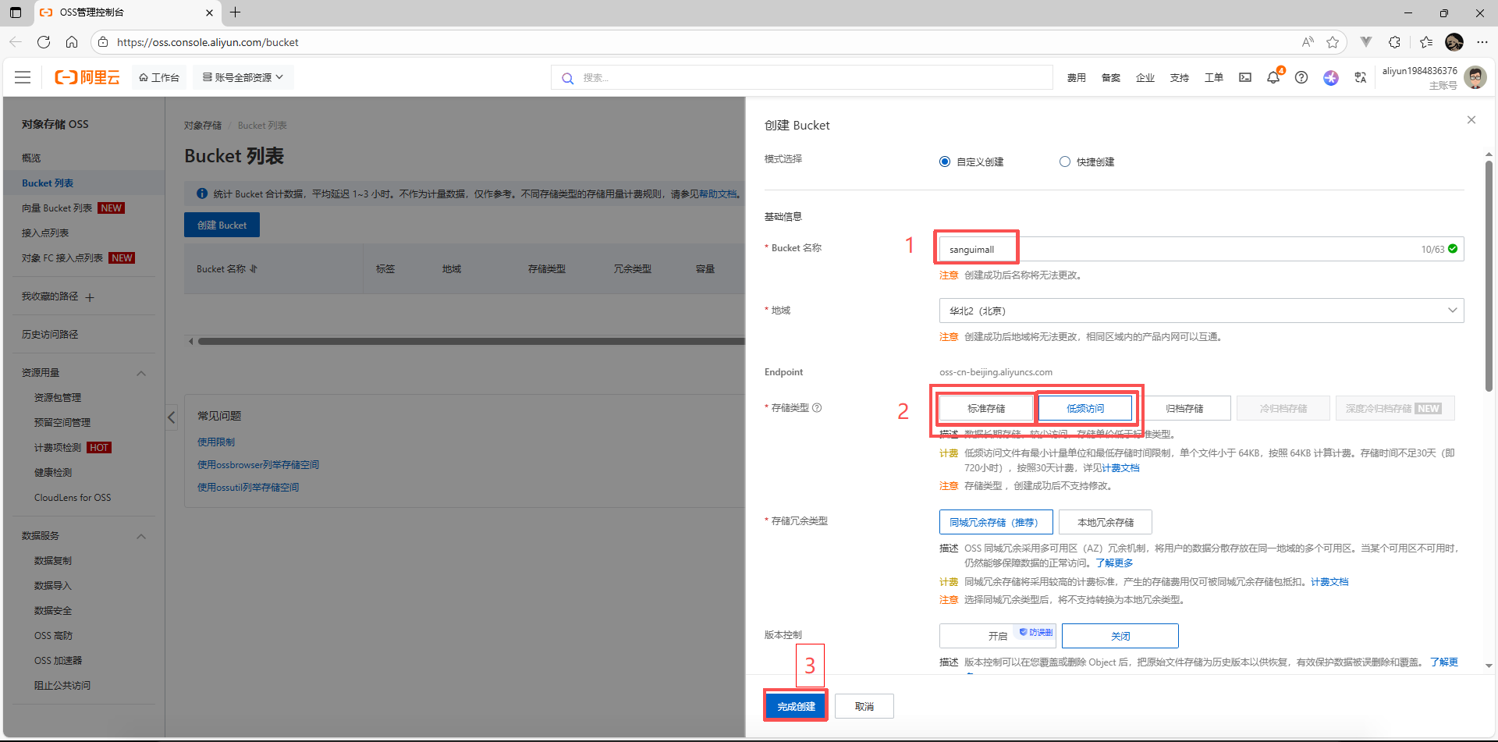The height and width of the screenshot is (742, 1498).
Task: Close the Create Bucket panel
Action: [1471, 120]
